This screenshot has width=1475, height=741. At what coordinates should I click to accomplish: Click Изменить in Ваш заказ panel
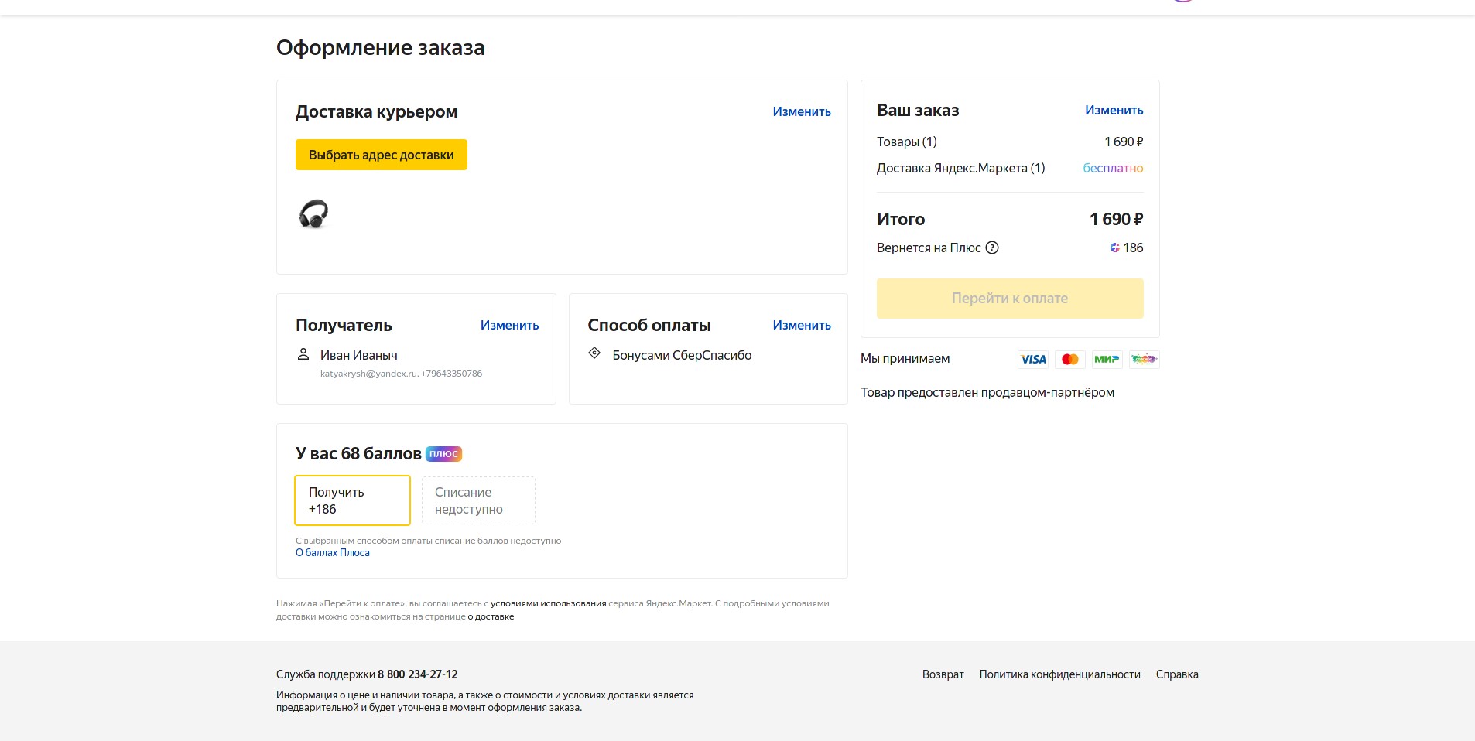pos(1114,111)
